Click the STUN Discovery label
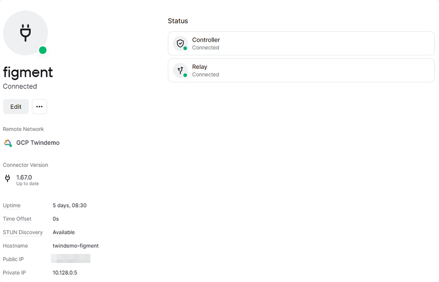 click(23, 232)
